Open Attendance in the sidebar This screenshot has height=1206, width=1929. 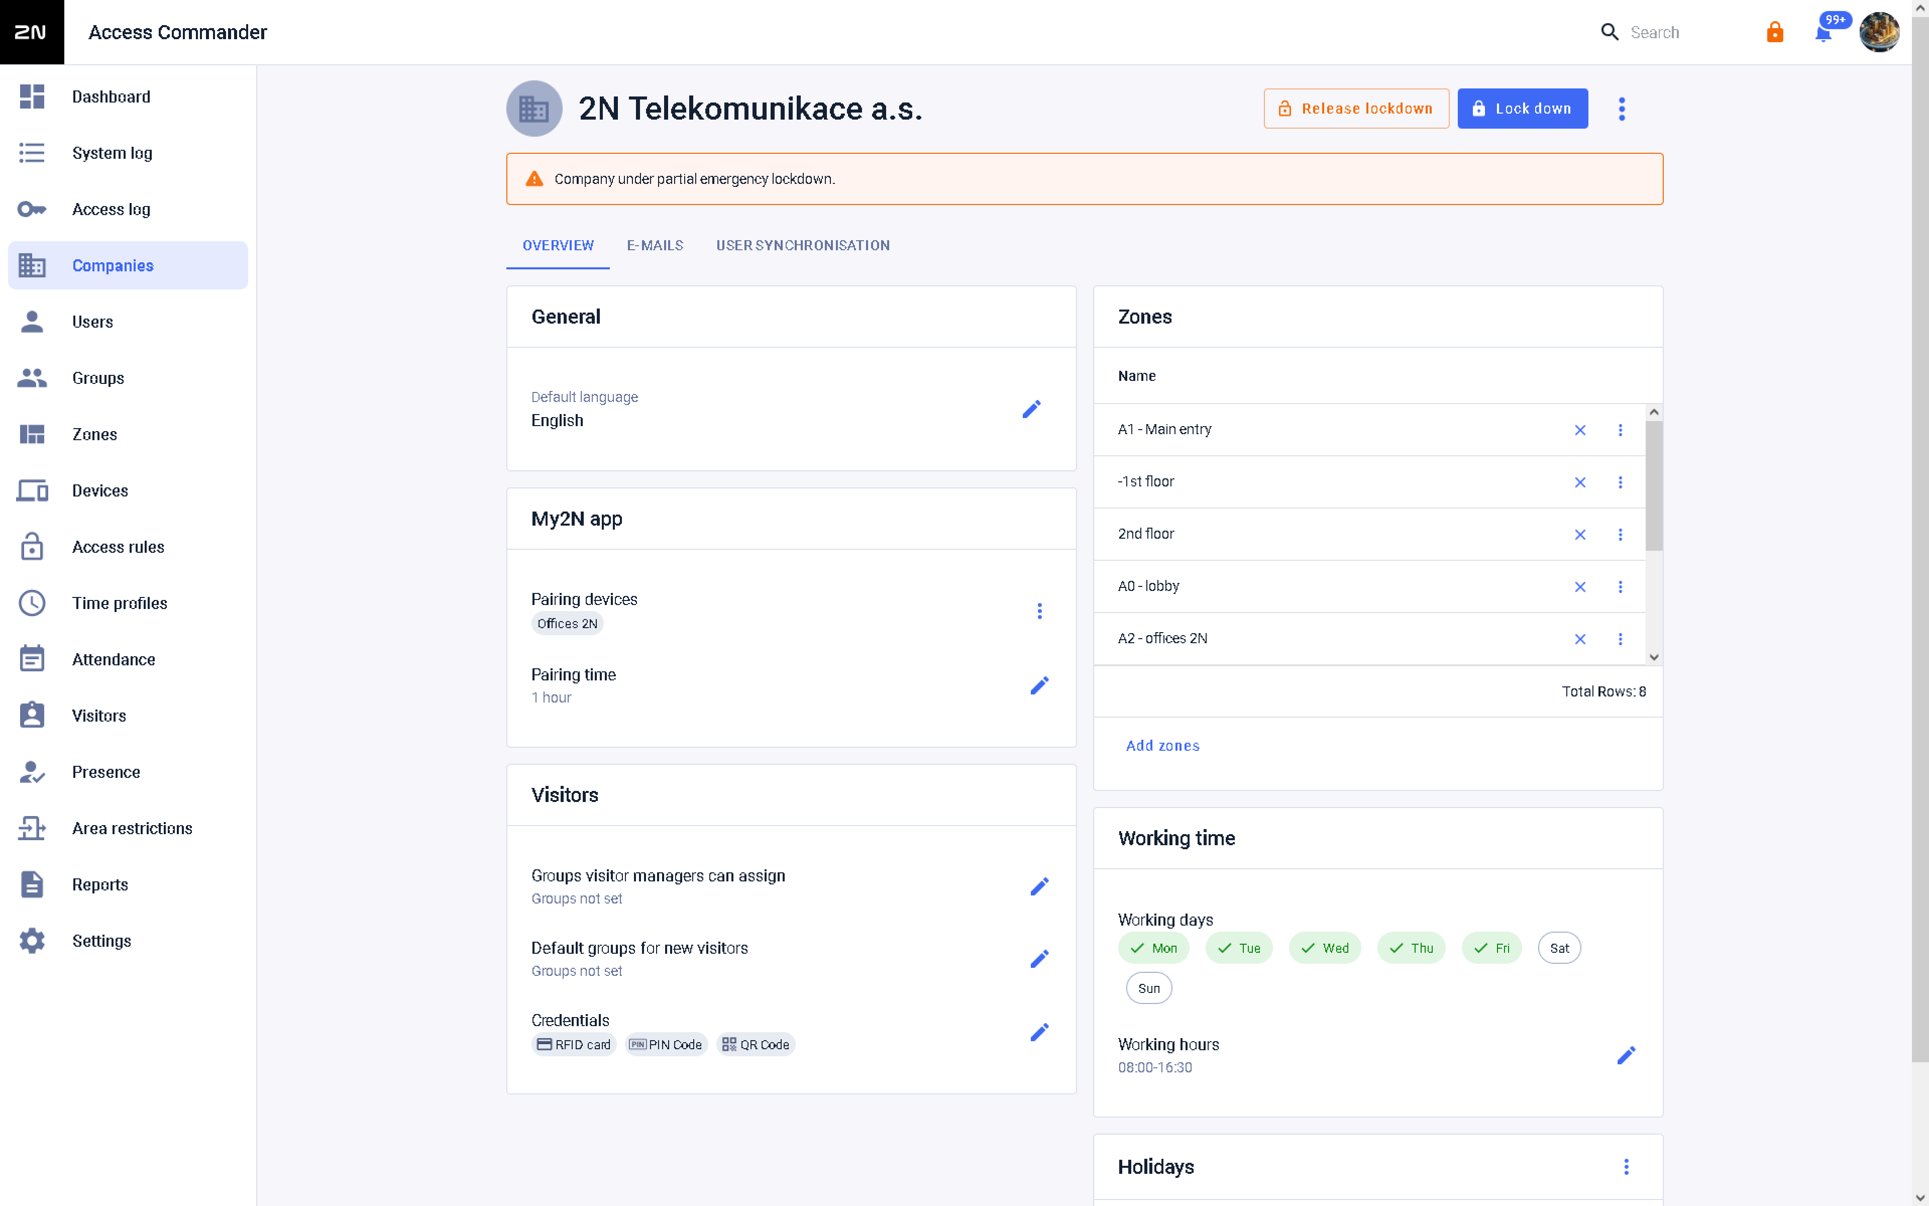(128, 660)
